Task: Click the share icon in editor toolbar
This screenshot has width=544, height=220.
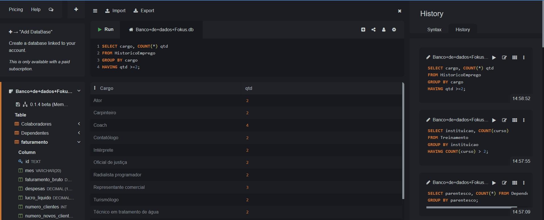Action: coord(373,29)
